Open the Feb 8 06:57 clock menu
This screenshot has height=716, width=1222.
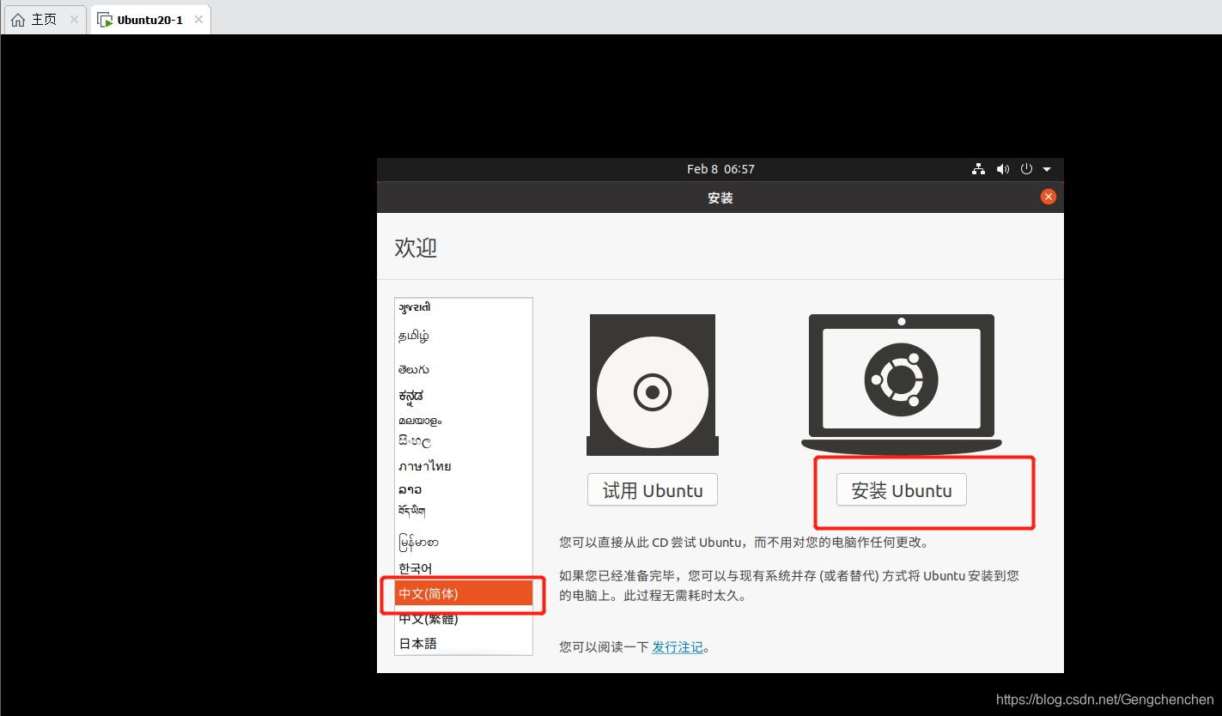click(720, 169)
